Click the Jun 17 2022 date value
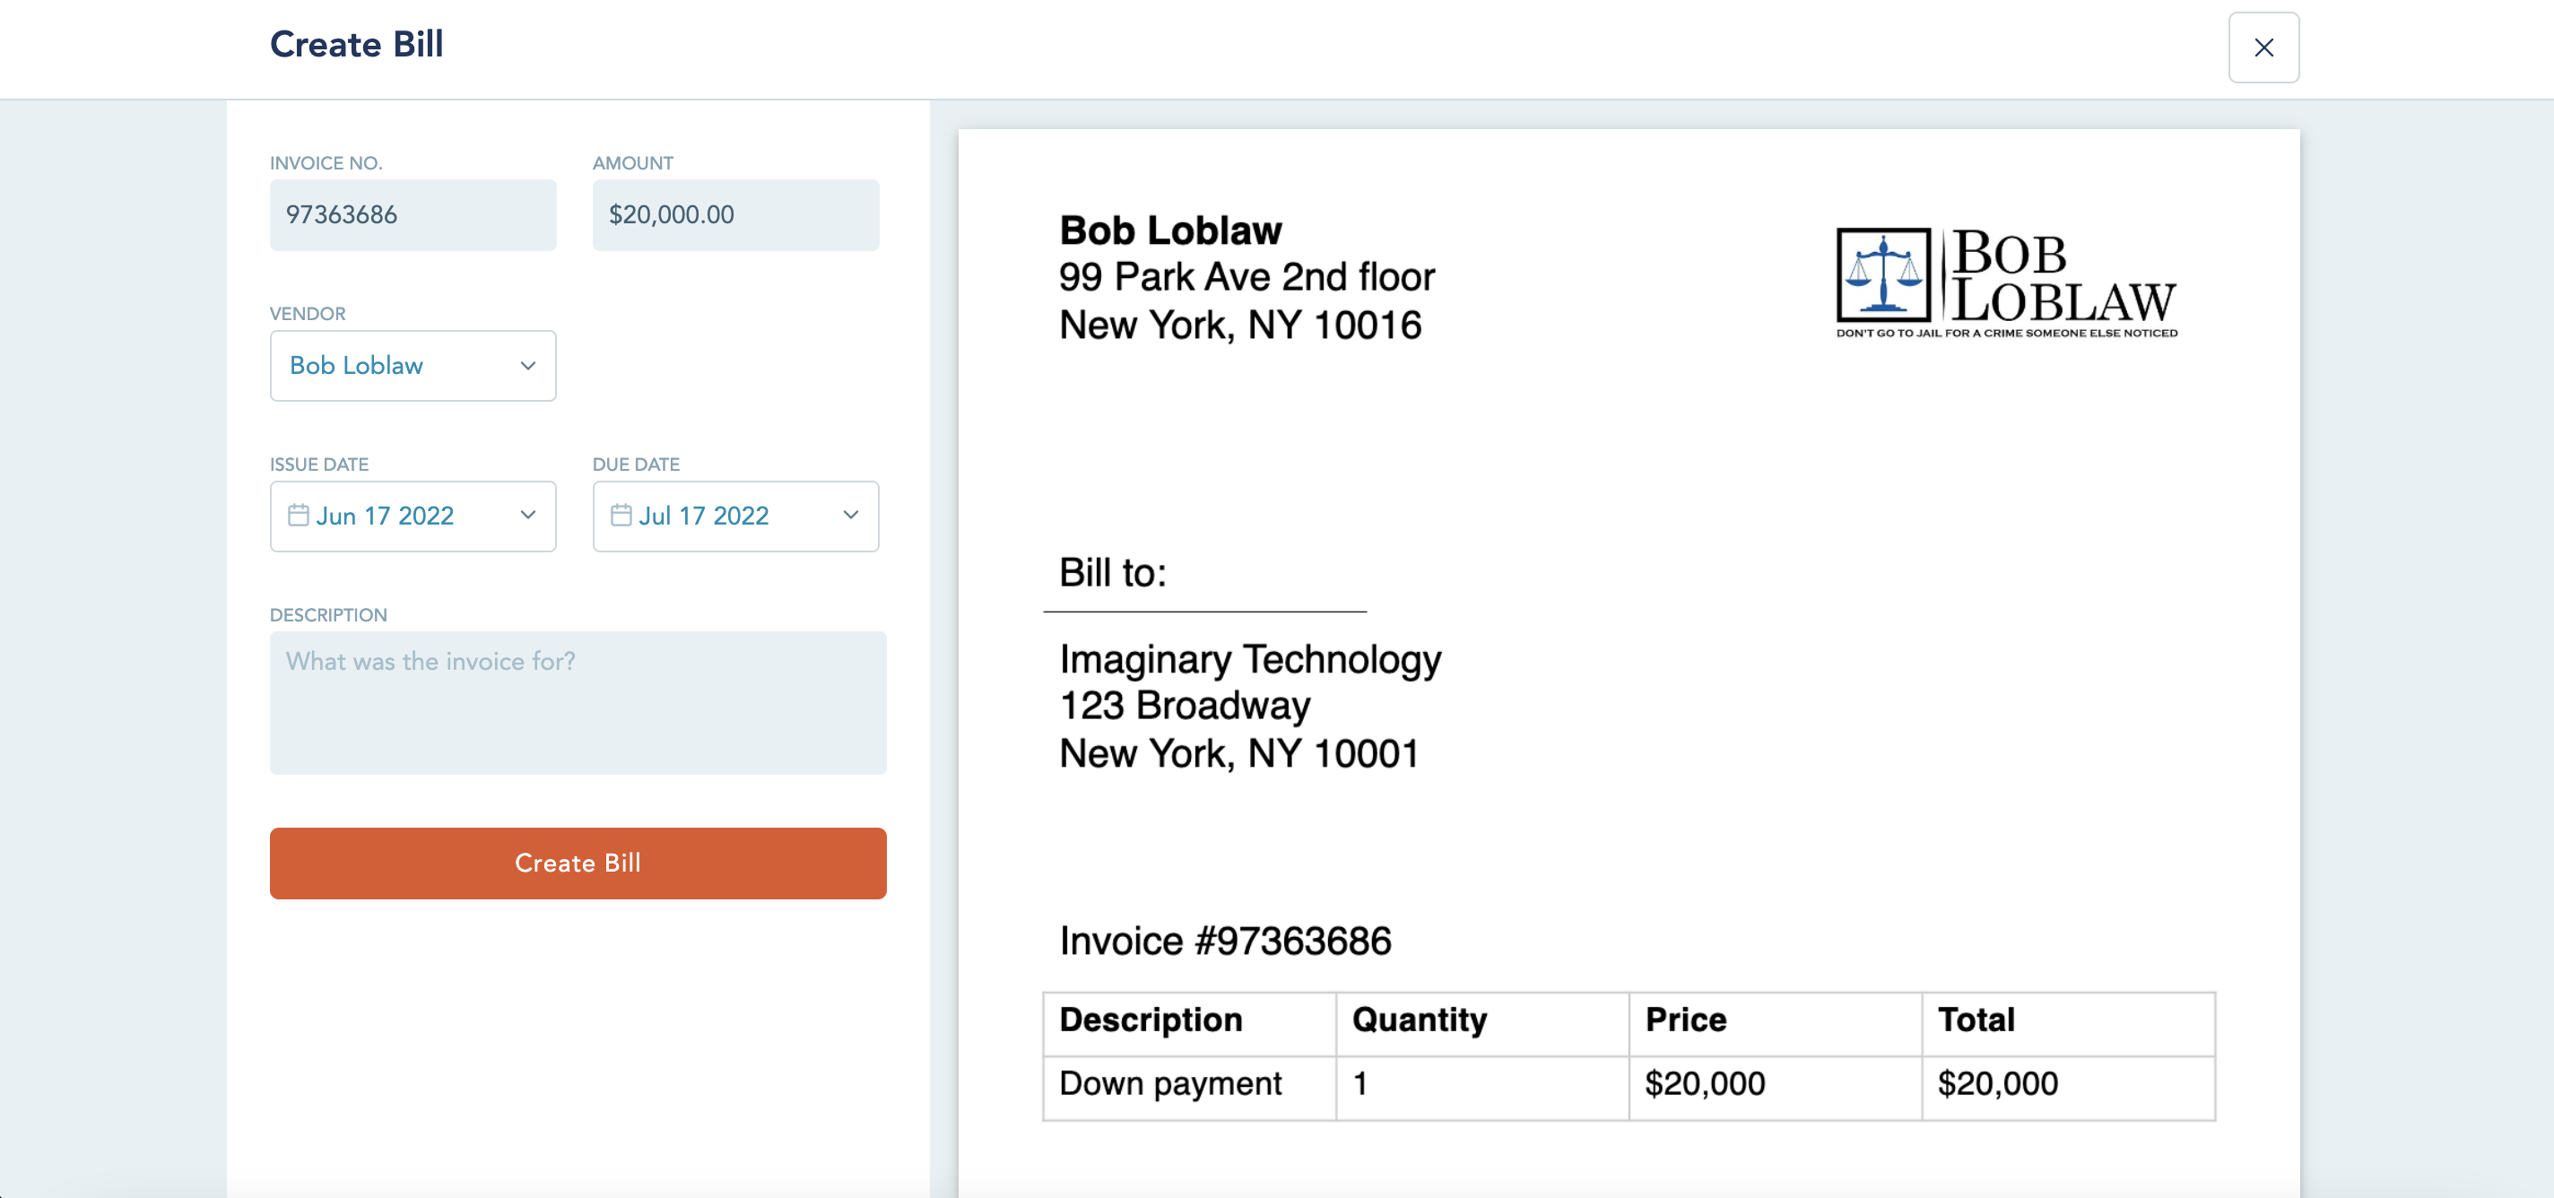The width and height of the screenshot is (2554, 1198). tap(385, 516)
